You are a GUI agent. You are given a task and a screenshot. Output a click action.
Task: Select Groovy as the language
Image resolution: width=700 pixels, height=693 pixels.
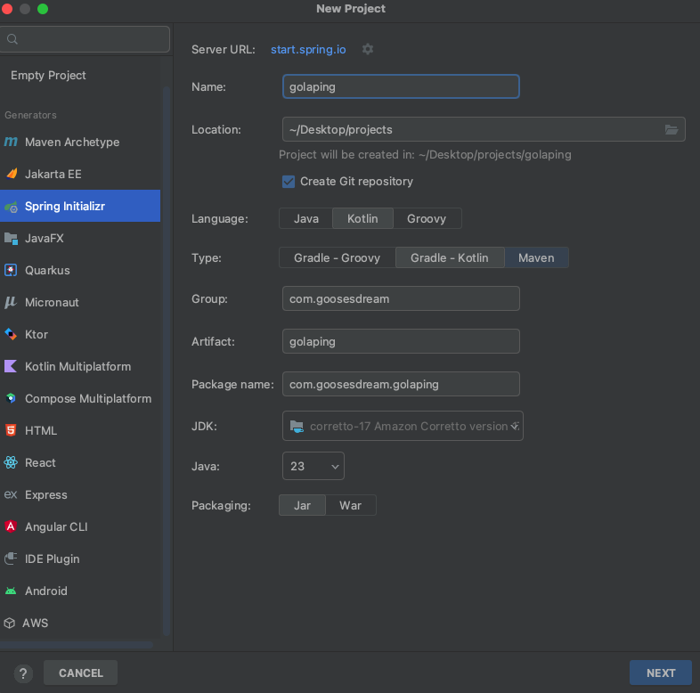coord(427,219)
